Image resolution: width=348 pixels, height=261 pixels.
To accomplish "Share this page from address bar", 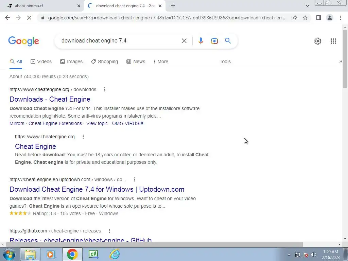I will click(x=294, y=18).
